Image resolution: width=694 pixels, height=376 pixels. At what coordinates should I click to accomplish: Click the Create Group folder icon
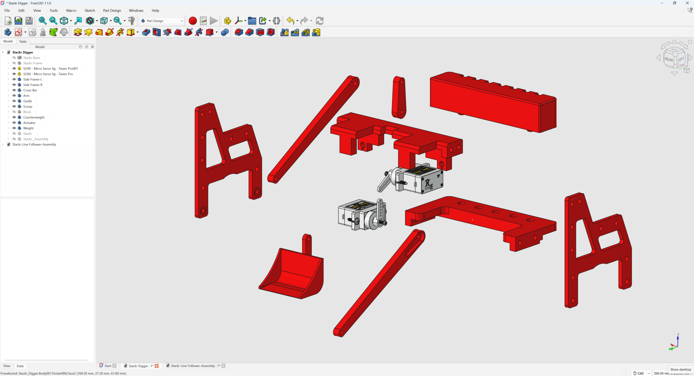point(252,21)
